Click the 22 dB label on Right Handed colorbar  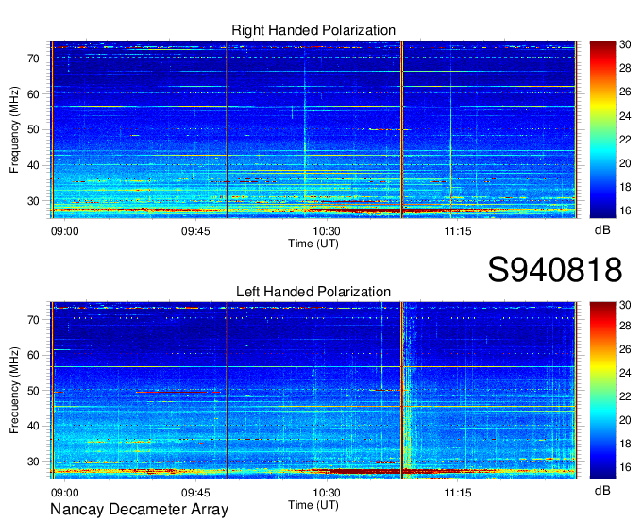625,140
